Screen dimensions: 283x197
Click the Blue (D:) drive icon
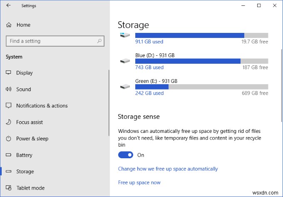[125, 61]
